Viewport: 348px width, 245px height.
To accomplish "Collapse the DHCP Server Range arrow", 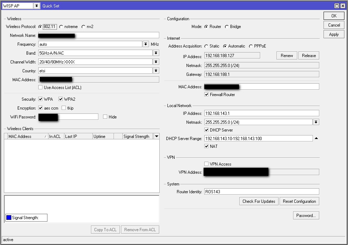I will [316, 138].
